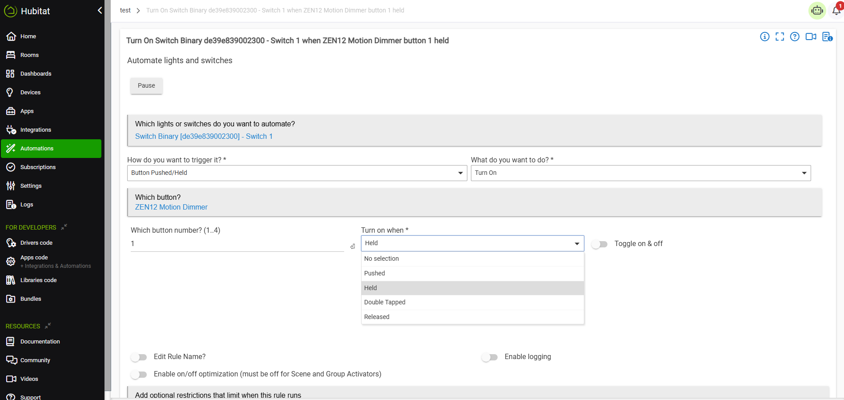This screenshot has height=400, width=844.
Task: Collapse the sidebar with the left chevron
Action: click(x=100, y=10)
